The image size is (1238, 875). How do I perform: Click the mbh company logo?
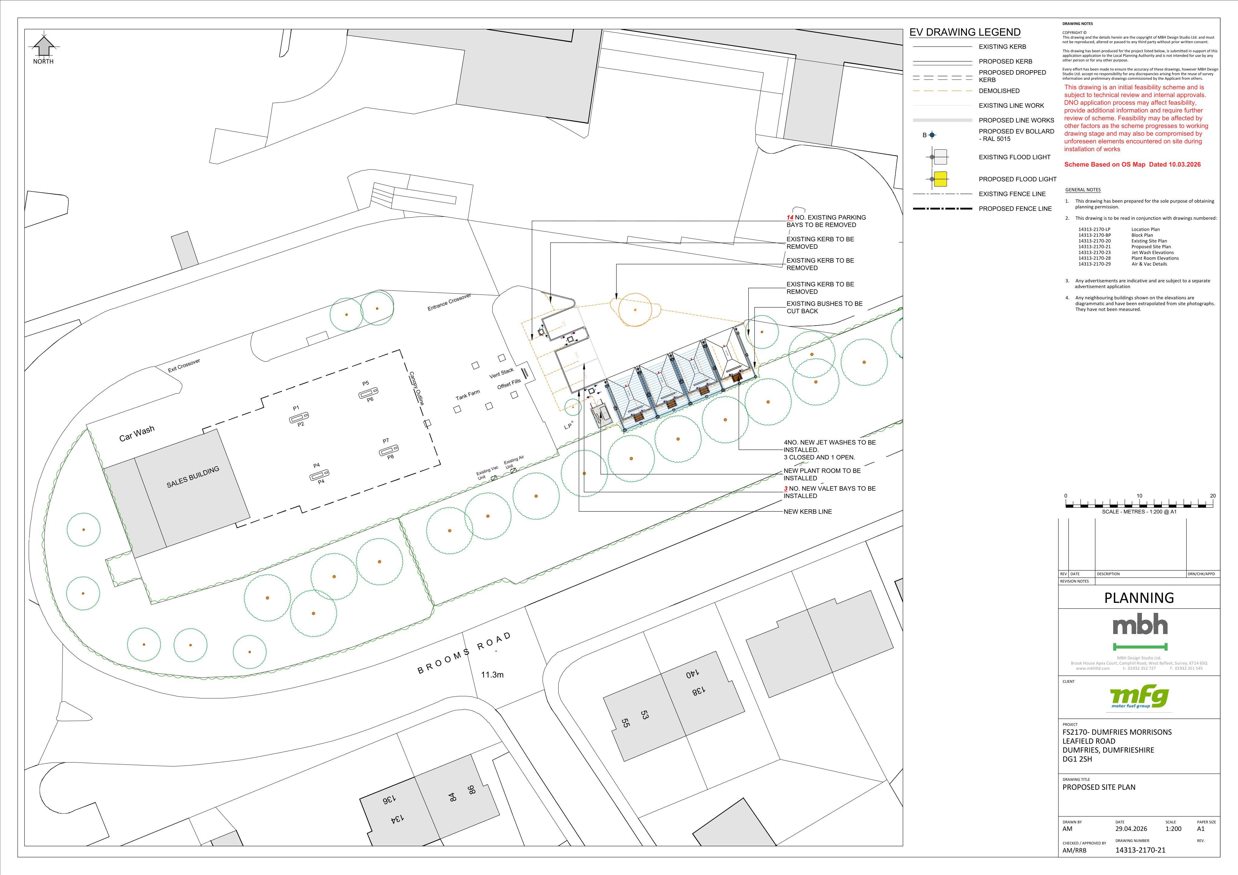coord(1140,632)
